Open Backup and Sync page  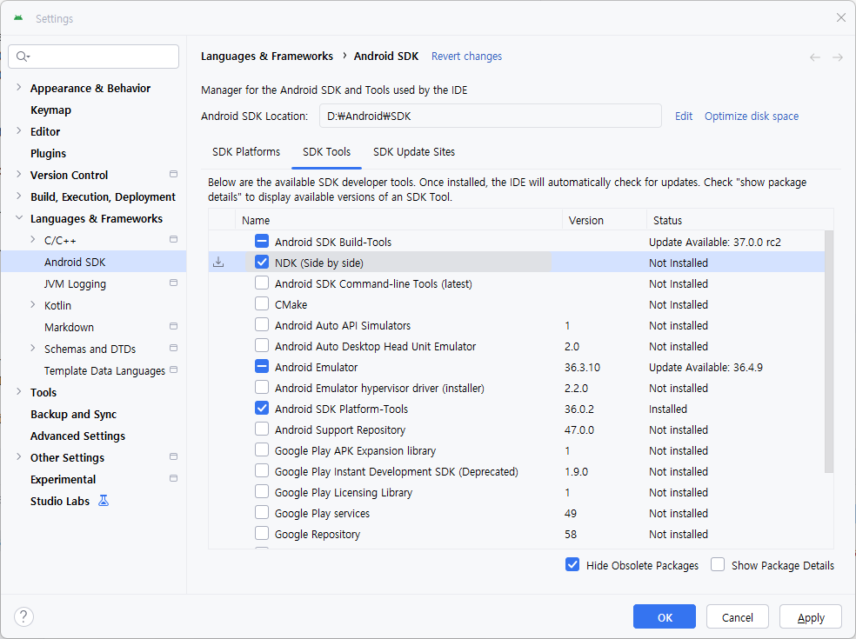73,414
